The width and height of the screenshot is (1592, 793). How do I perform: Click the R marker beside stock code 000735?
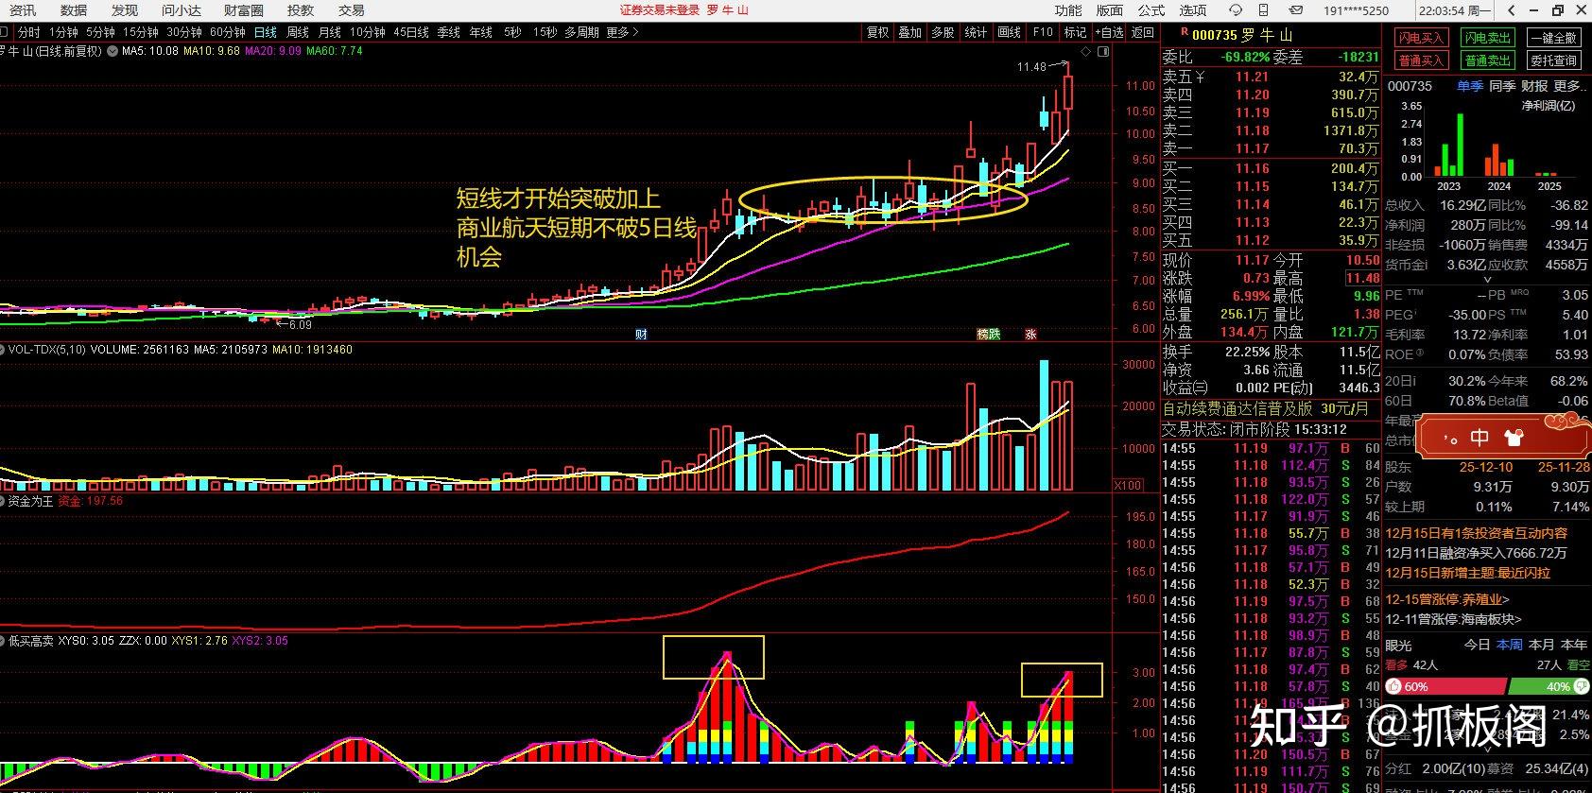click(x=1184, y=33)
